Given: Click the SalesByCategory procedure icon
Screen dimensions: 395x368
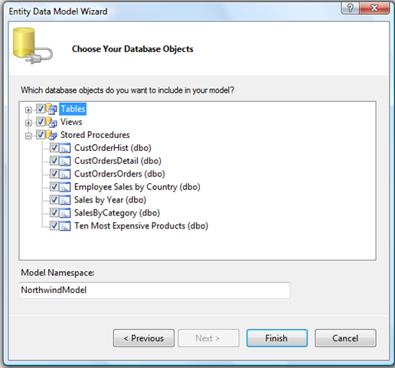Looking at the screenshot, I should click(x=65, y=213).
